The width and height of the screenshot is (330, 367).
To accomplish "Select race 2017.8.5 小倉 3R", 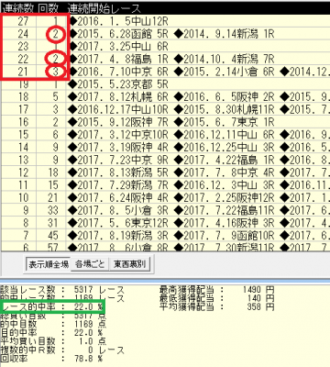I will point(119,210).
